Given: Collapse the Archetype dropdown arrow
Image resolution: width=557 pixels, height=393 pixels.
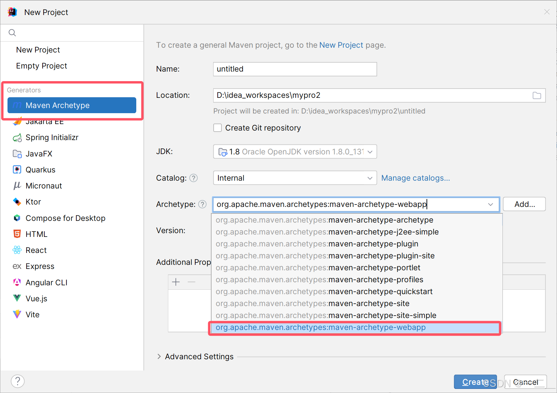Looking at the screenshot, I should [x=491, y=204].
